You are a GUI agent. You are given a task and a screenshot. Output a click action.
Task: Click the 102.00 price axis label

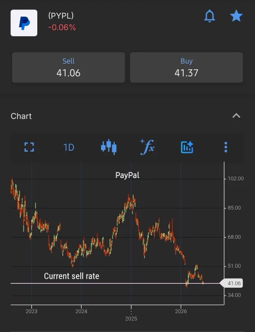click(x=236, y=179)
